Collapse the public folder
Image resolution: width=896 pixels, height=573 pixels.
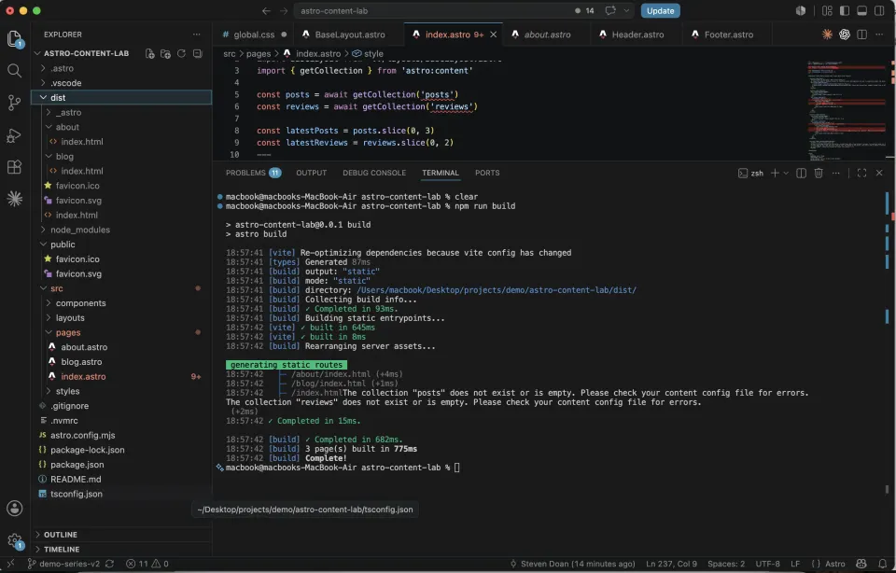[x=121, y=244]
